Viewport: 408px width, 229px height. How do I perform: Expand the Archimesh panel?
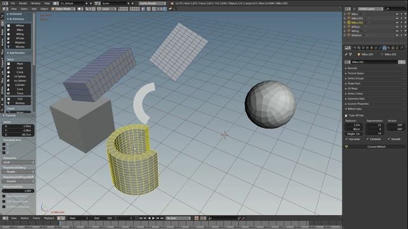tap(15, 14)
